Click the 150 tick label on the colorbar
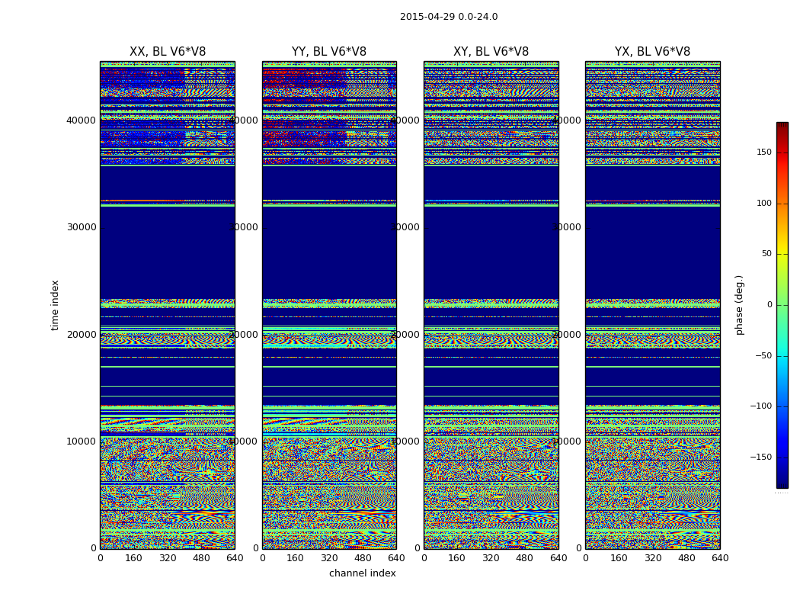The height and width of the screenshot is (610, 800). 763,152
